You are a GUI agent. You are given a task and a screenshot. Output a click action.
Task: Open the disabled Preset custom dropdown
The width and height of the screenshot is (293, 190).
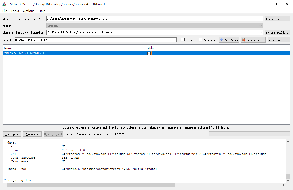(154, 26)
